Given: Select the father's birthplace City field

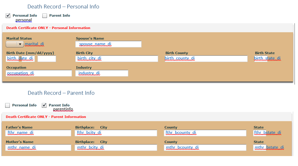Looking at the screenshot, I should pos(116,133).
